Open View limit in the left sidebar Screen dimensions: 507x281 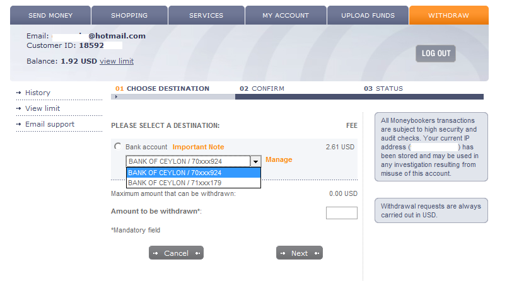pos(42,109)
